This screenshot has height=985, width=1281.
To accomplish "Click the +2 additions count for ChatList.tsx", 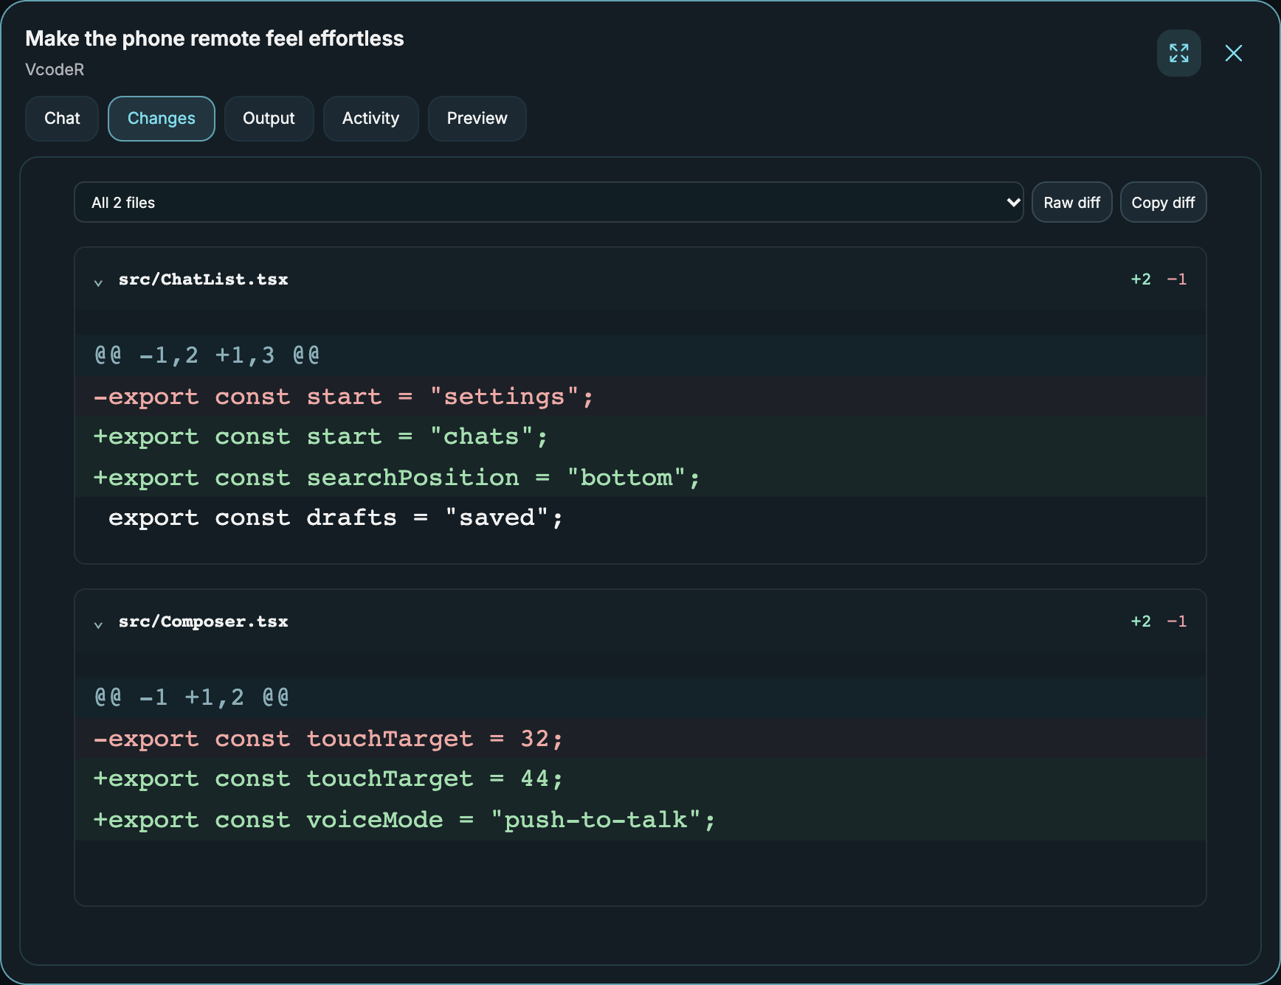I will [x=1141, y=279].
